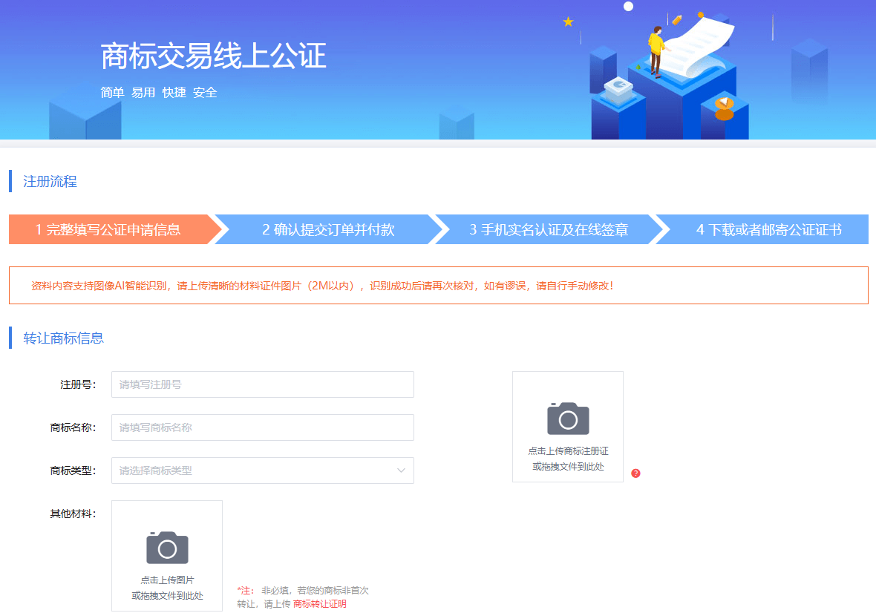Click the person in yellow shirt illustration
This screenshot has height=613, width=876.
click(656, 50)
